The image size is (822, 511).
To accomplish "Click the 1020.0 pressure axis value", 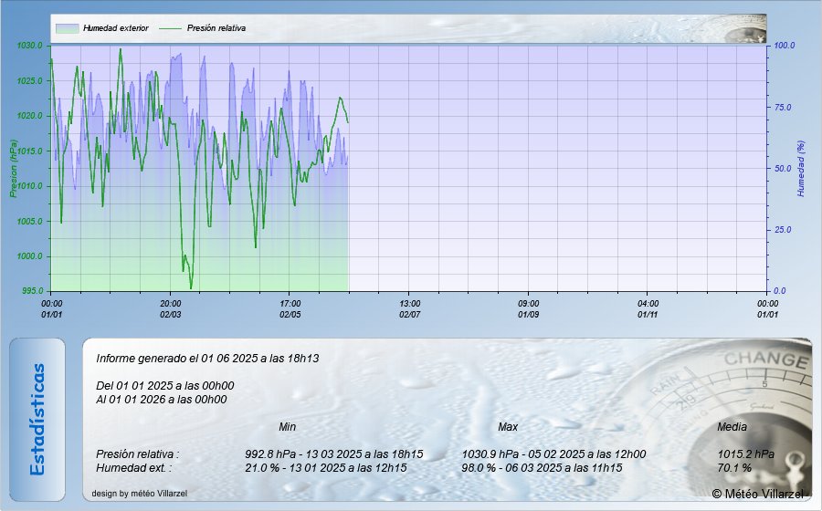I will point(29,116).
